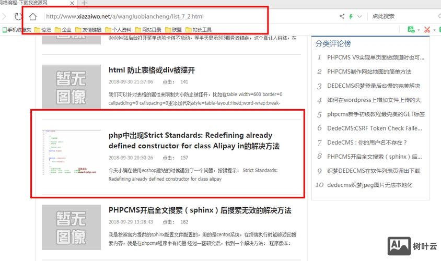Open the 联盟 bookmark folder
The image size is (441, 261).
click(x=173, y=30)
